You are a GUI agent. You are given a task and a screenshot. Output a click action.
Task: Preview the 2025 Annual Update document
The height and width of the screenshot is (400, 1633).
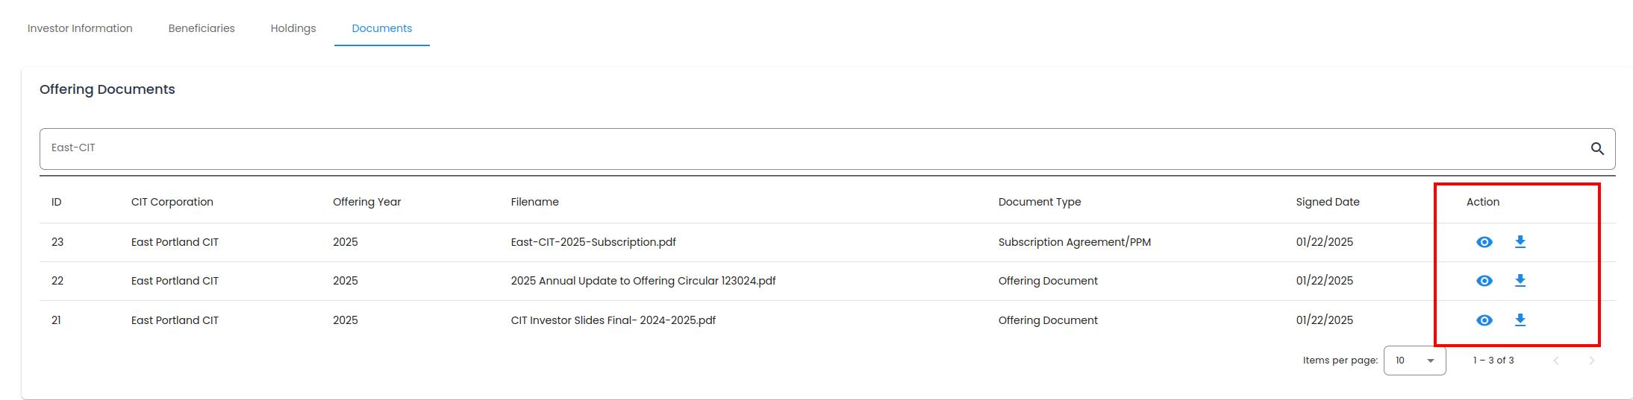(x=1484, y=281)
